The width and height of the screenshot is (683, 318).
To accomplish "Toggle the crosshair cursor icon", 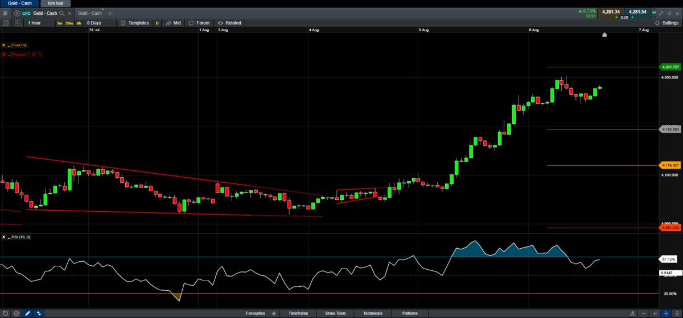I will [666, 313].
